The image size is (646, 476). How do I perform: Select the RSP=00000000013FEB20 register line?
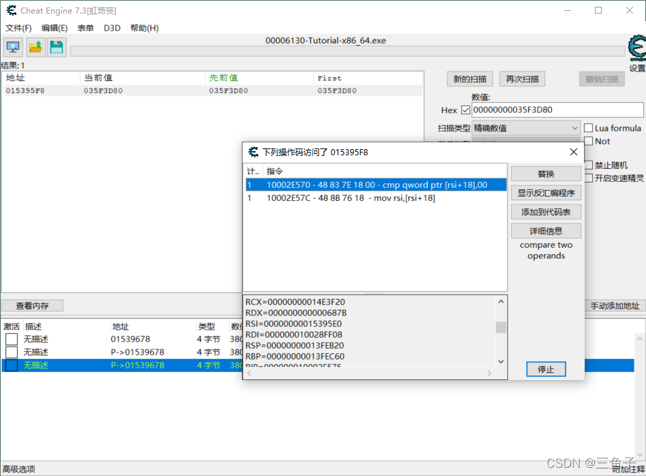[294, 346]
